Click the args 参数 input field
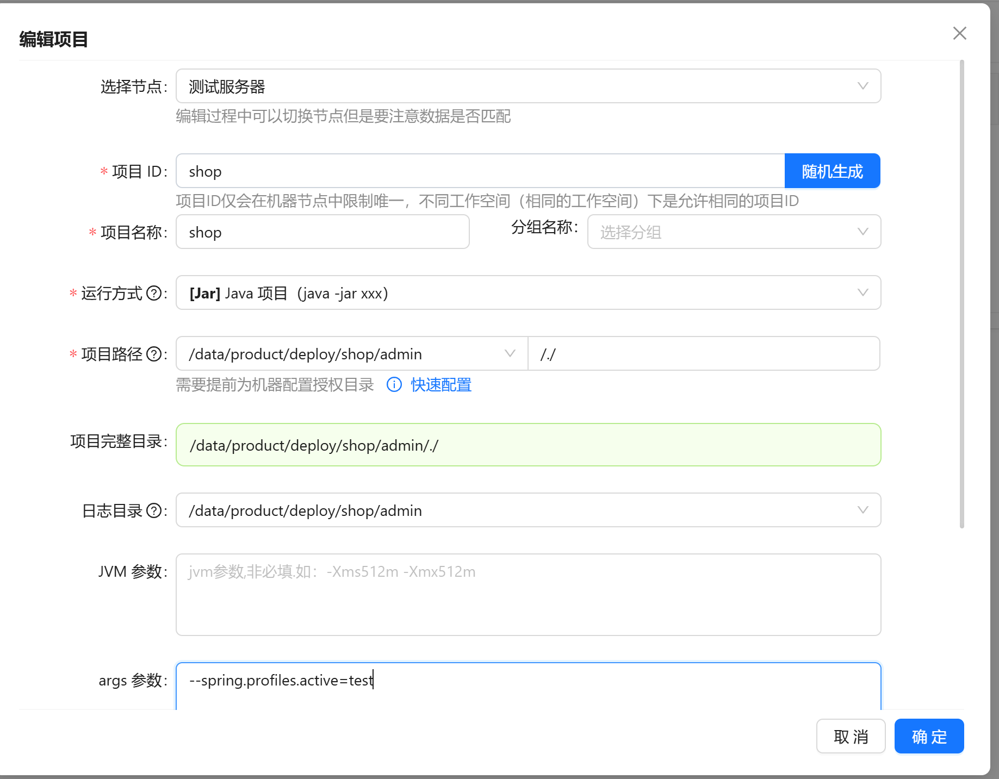Screen dimensions: 999x779 (x=528, y=680)
